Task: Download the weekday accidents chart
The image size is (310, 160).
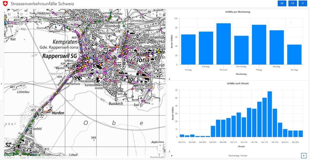Action: [x=169, y=79]
